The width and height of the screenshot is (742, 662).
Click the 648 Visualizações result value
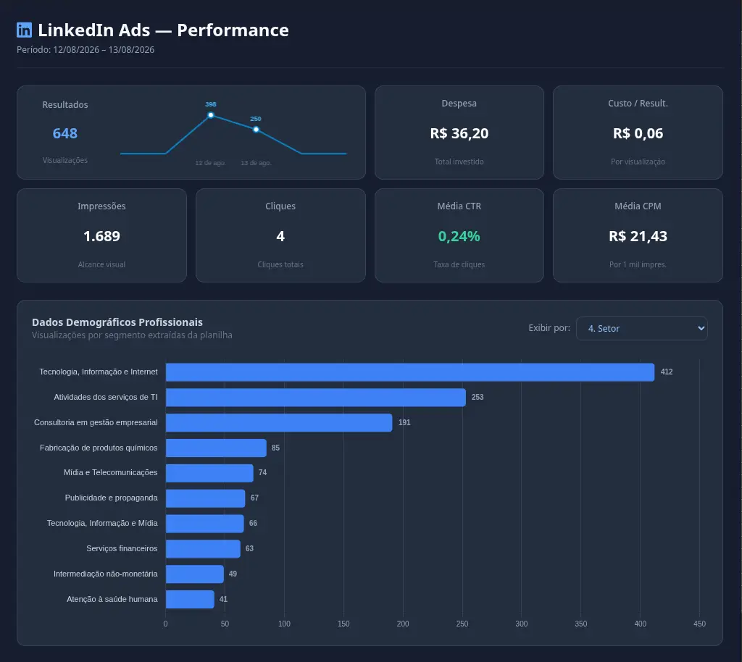click(64, 133)
